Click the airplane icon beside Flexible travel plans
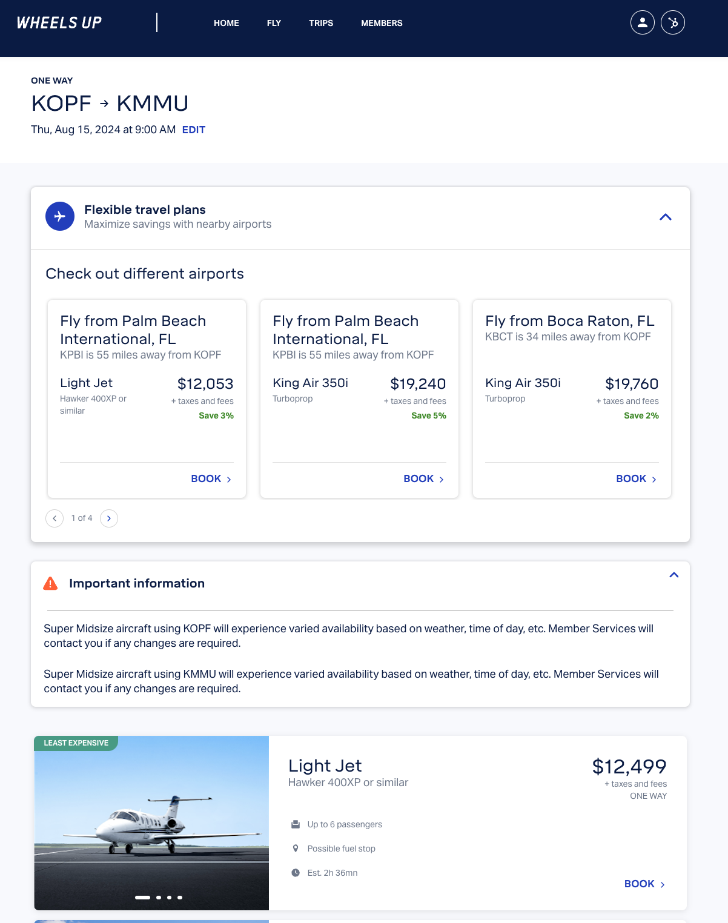Viewport: 728px width, 923px height. [60, 216]
